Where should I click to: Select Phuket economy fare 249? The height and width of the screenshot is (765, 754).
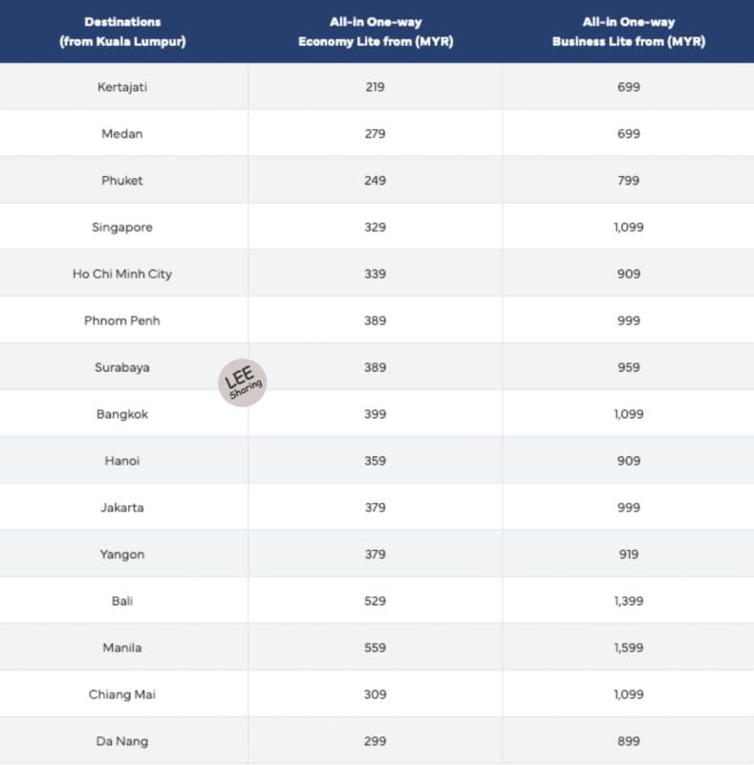click(x=375, y=181)
